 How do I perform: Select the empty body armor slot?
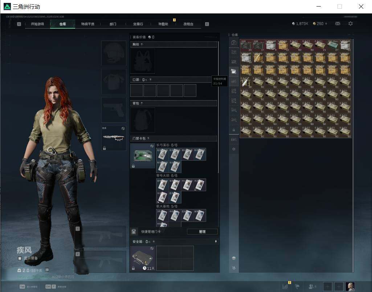(x=114, y=82)
